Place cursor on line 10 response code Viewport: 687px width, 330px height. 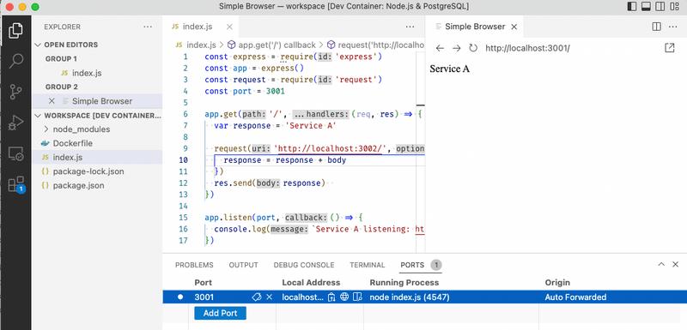[285, 160]
